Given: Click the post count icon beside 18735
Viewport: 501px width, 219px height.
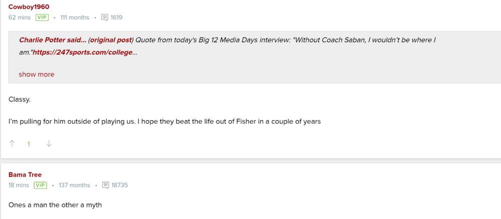Looking at the screenshot, I should [105, 185].
